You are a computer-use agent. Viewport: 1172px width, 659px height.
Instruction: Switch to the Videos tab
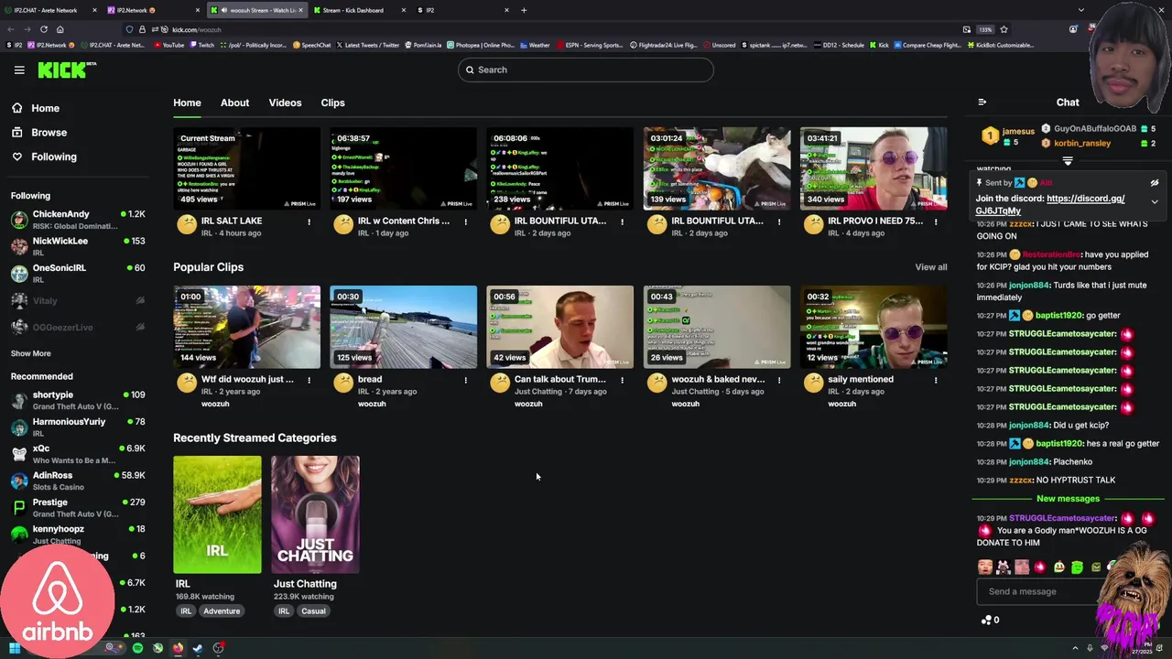click(285, 103)
